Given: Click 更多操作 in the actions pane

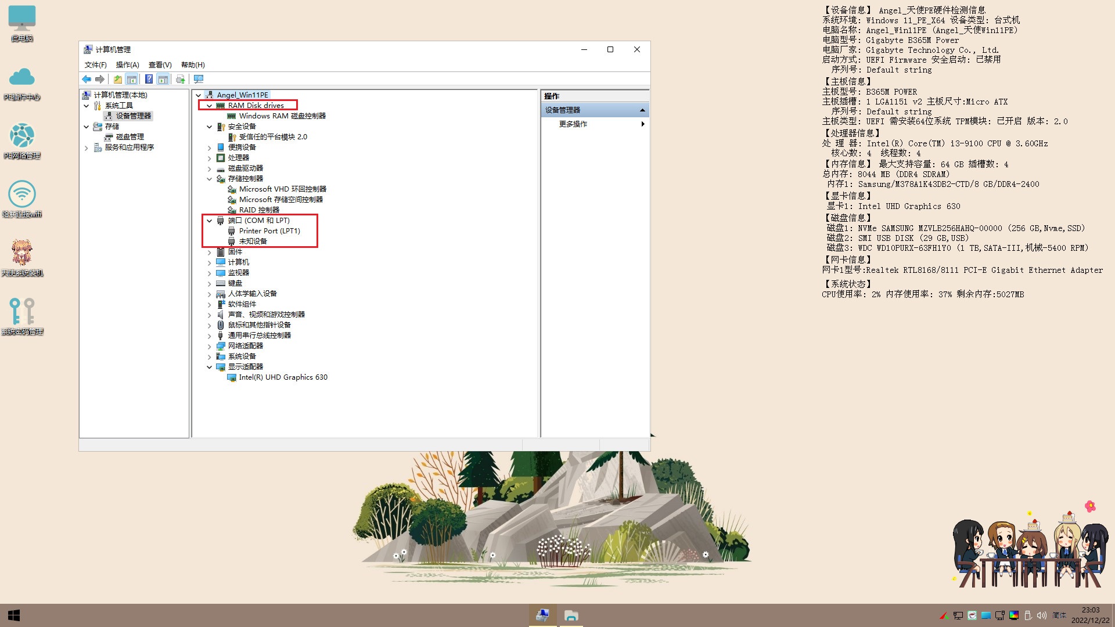Looking at the screenshot, I should pyautogui.click(x=573, y=124).
